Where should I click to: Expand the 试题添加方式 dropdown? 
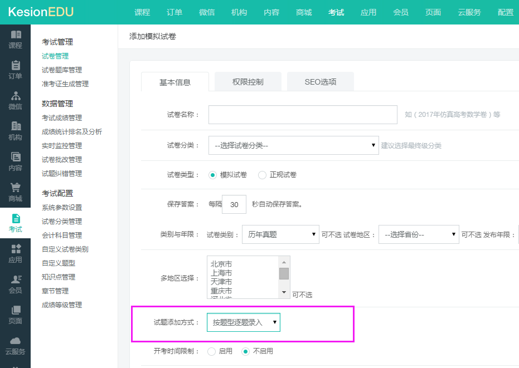point(244,322)
